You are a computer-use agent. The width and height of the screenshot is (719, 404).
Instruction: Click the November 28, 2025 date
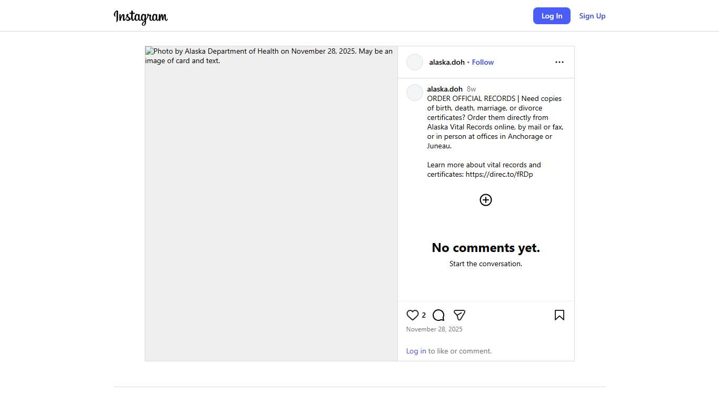tap(434, 329)
